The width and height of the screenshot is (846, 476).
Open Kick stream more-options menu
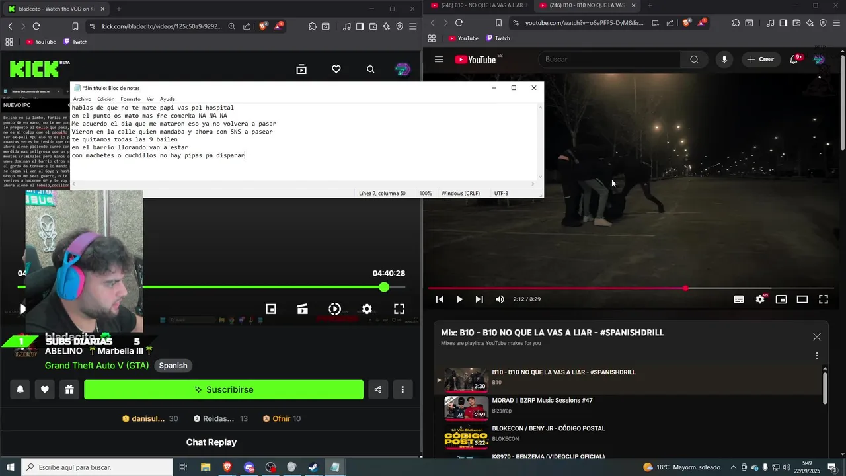tap(403, 389)
